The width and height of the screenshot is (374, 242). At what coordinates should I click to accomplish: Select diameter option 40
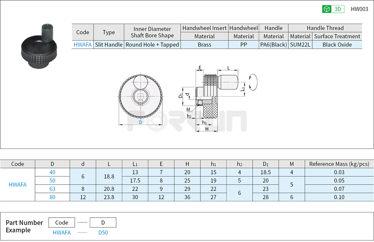pos(53,172)
